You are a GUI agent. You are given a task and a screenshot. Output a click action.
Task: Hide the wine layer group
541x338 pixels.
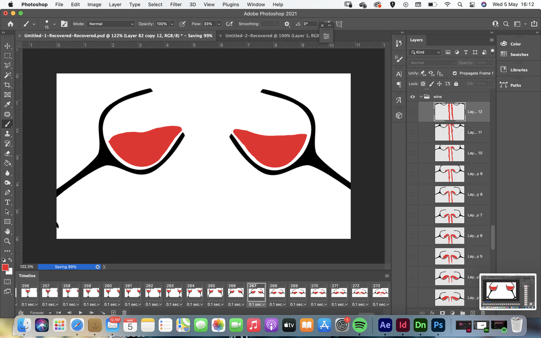(x=412, y=97)
